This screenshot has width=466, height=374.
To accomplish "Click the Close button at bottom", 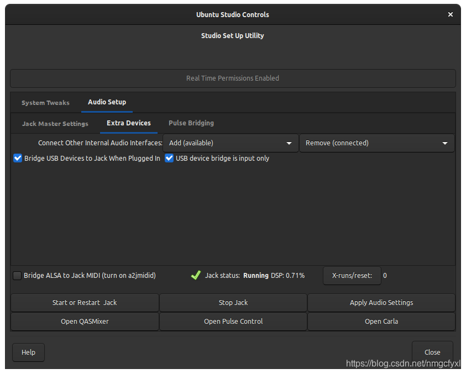I will [432, 352].
